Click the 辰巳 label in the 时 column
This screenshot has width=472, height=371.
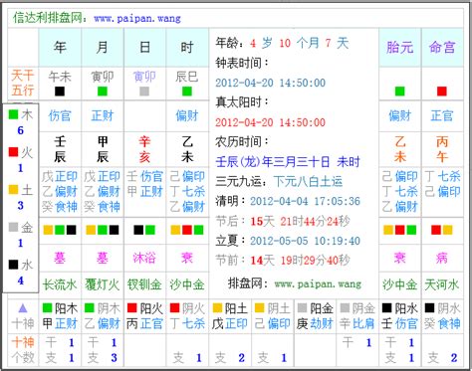[x=187, y=77]
